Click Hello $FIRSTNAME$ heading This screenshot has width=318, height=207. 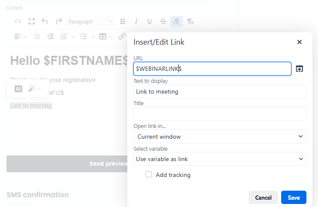pyautogui.click(x=69, y=60)
